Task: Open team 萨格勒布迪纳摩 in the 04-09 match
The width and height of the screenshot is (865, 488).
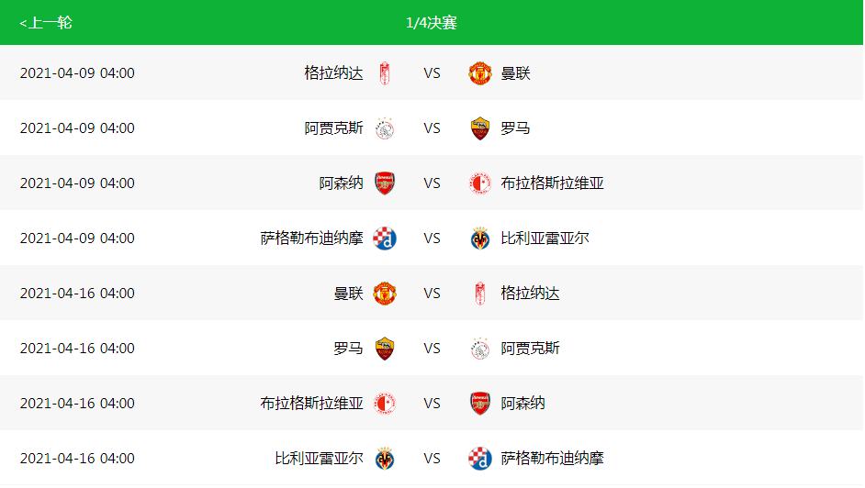Action: (x=311, y=238)
